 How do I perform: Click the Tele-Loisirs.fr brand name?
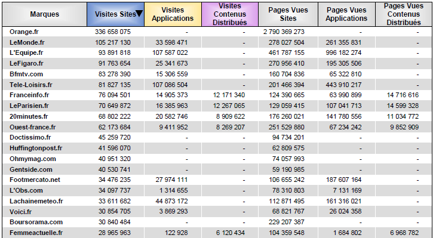[x=31, y=85]
